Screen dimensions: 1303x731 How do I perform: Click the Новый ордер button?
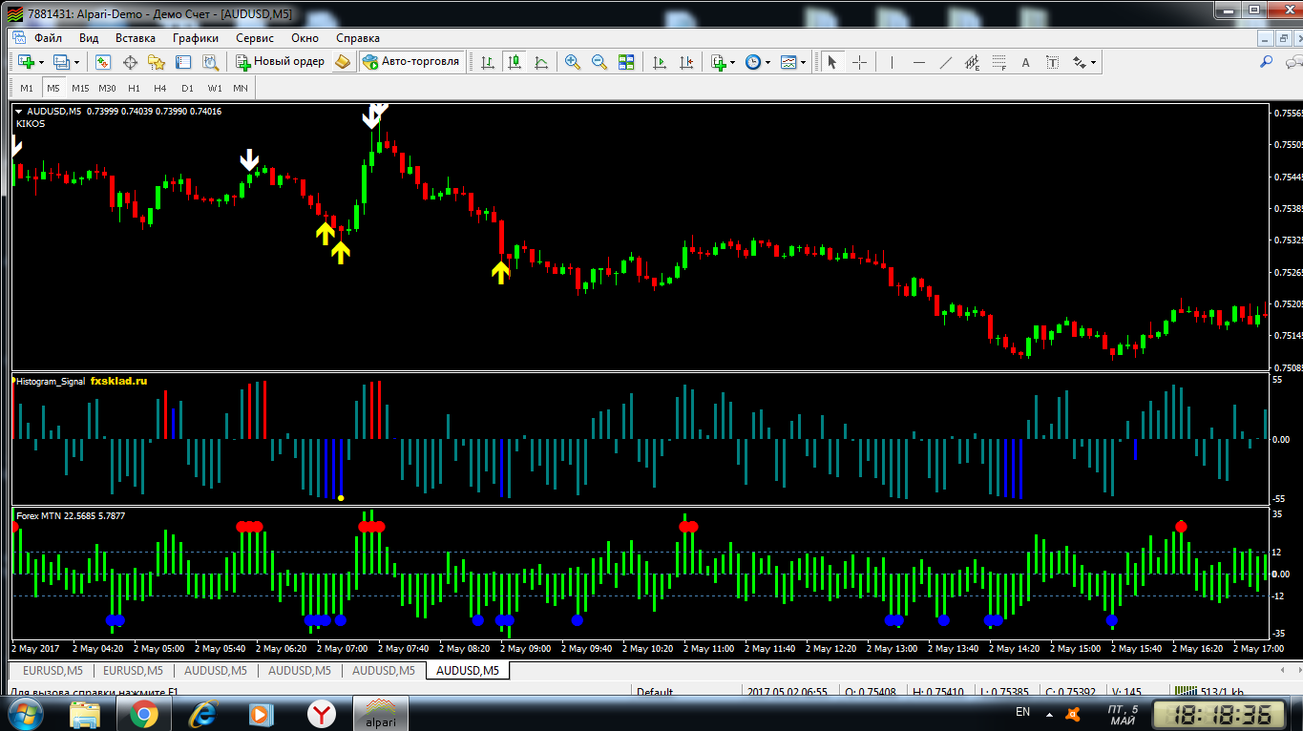point(281,61)
